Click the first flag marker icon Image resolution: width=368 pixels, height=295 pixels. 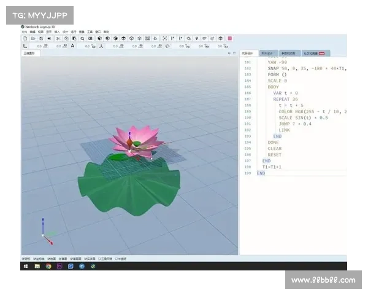173,38
